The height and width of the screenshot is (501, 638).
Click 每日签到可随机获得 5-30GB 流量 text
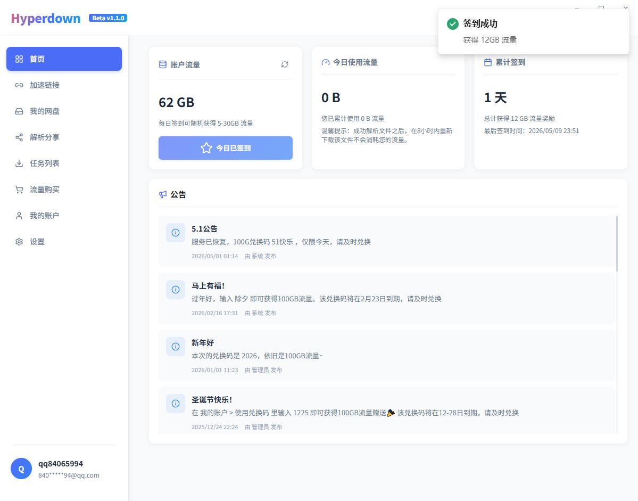206,124
